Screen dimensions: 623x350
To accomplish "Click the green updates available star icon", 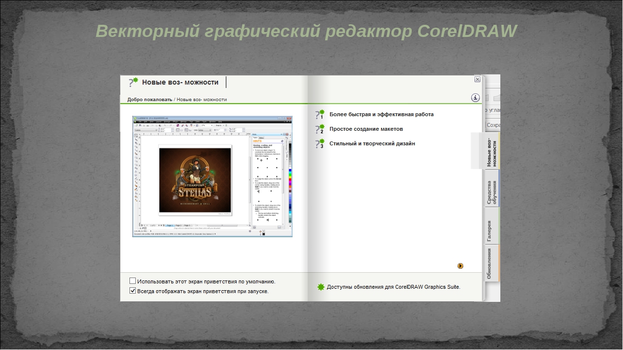I will tap(321, 287).
